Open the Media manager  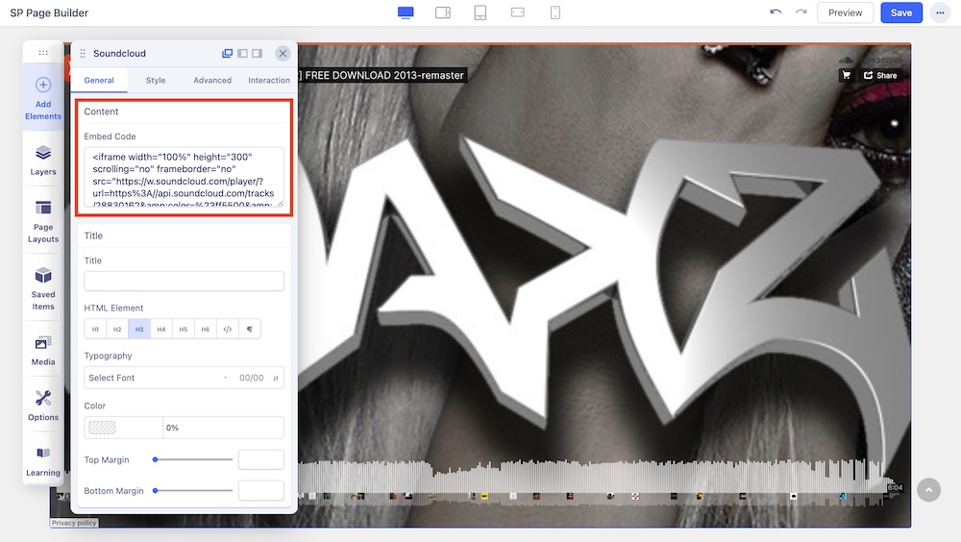click(x=43, y=350)
